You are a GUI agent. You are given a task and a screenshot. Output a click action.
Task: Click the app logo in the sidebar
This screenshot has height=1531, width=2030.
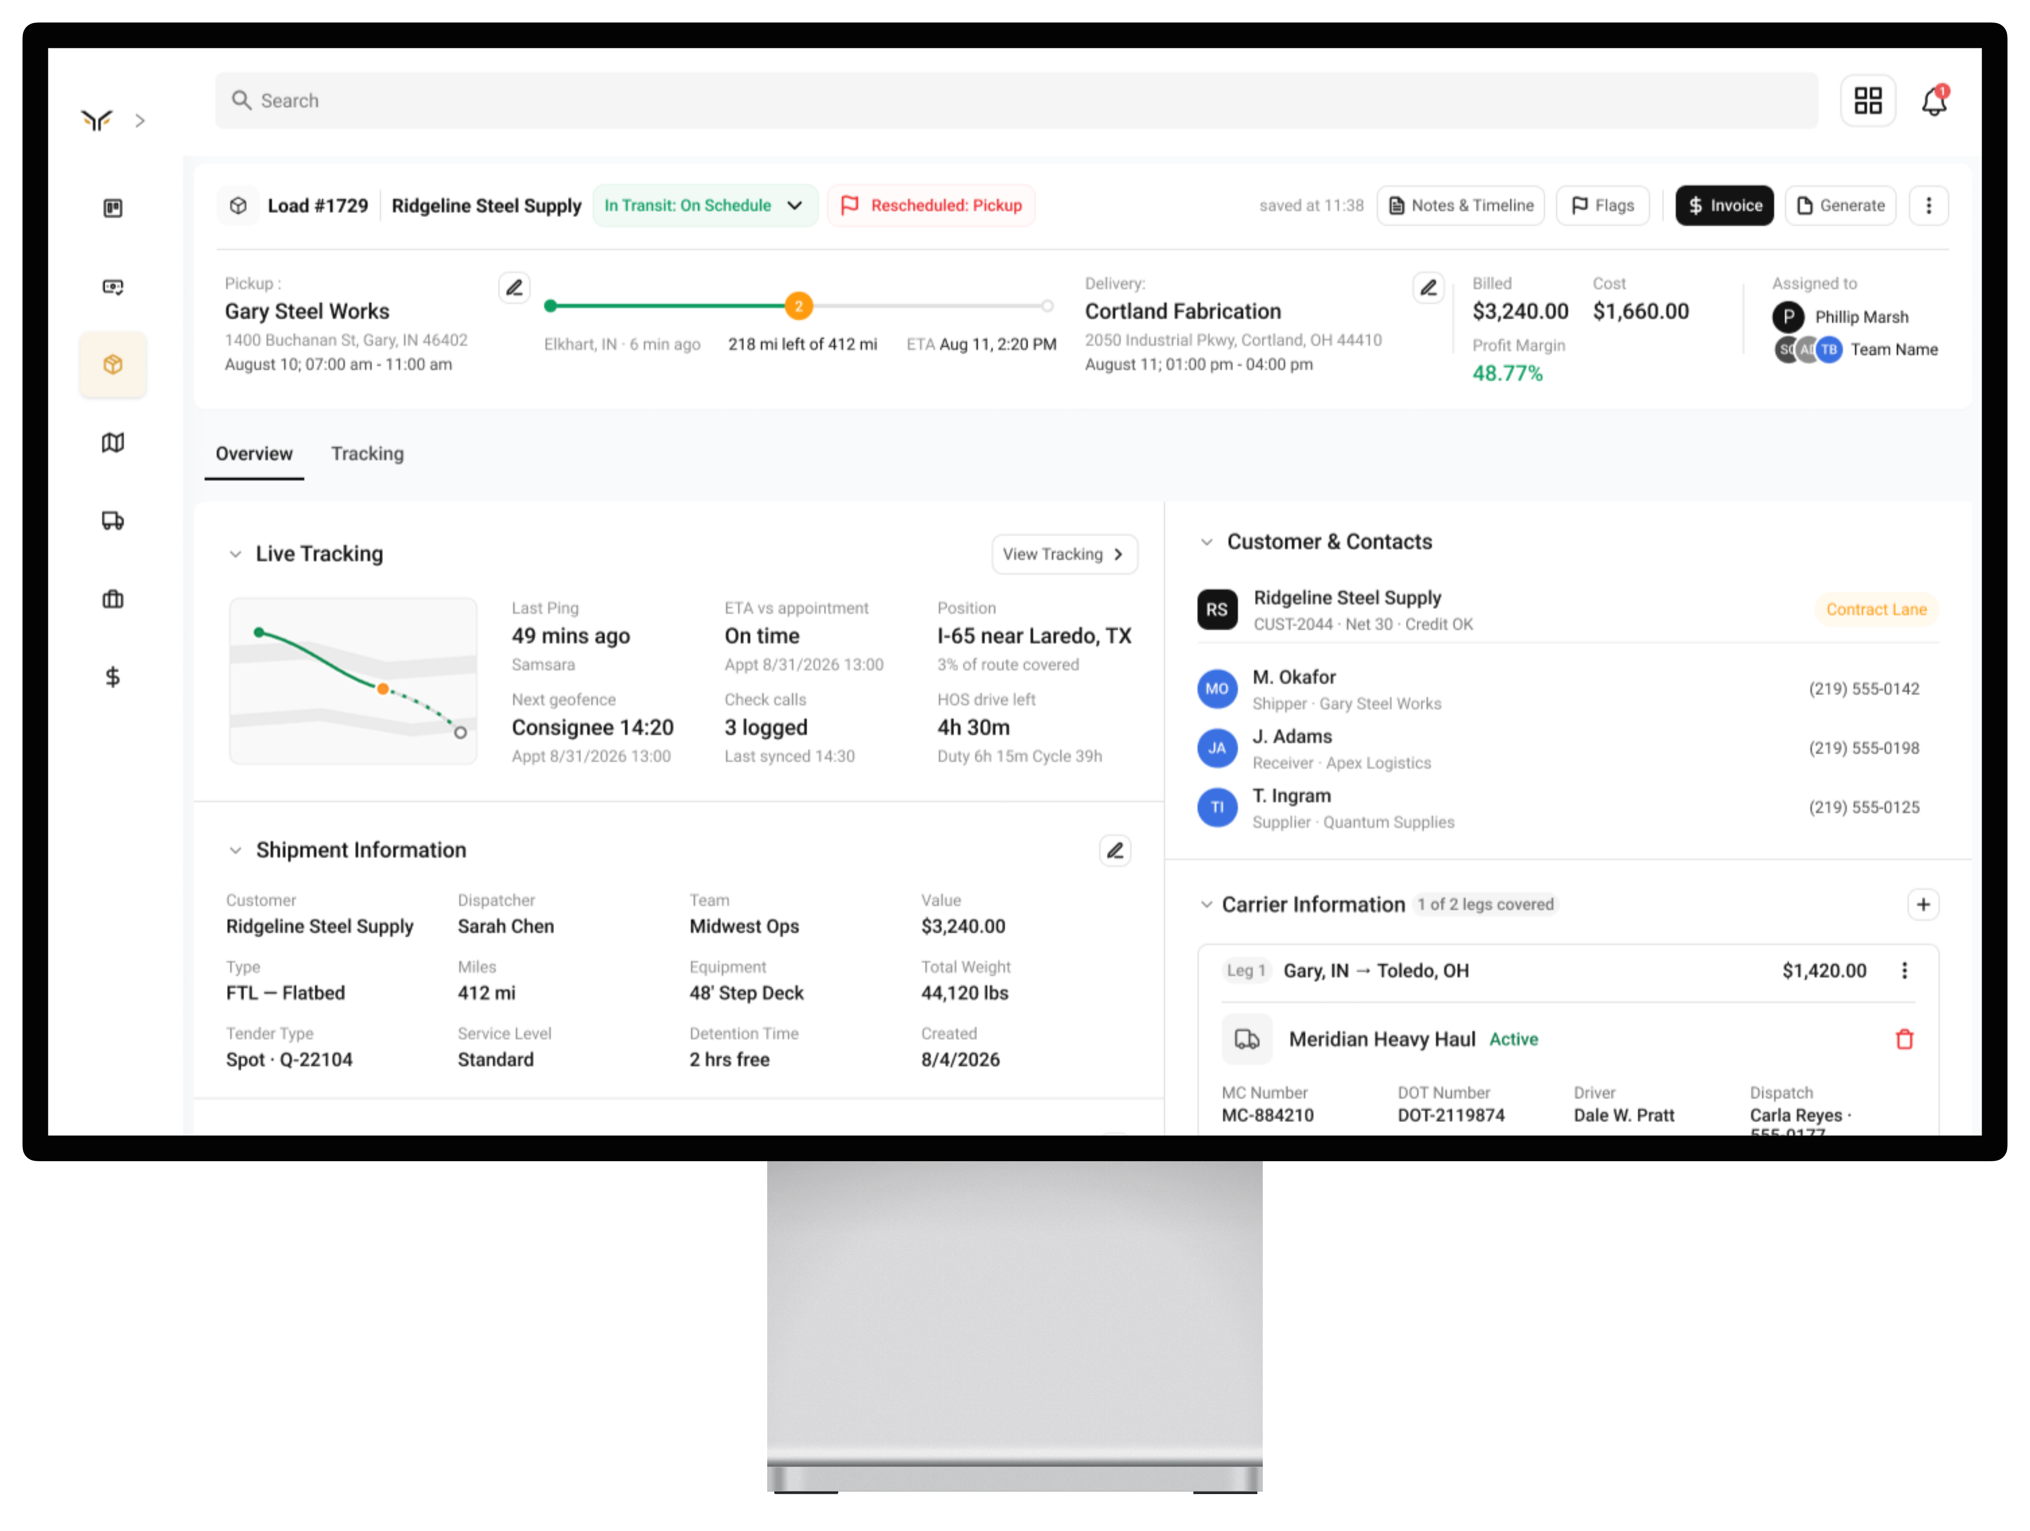(x=96, y=120)
